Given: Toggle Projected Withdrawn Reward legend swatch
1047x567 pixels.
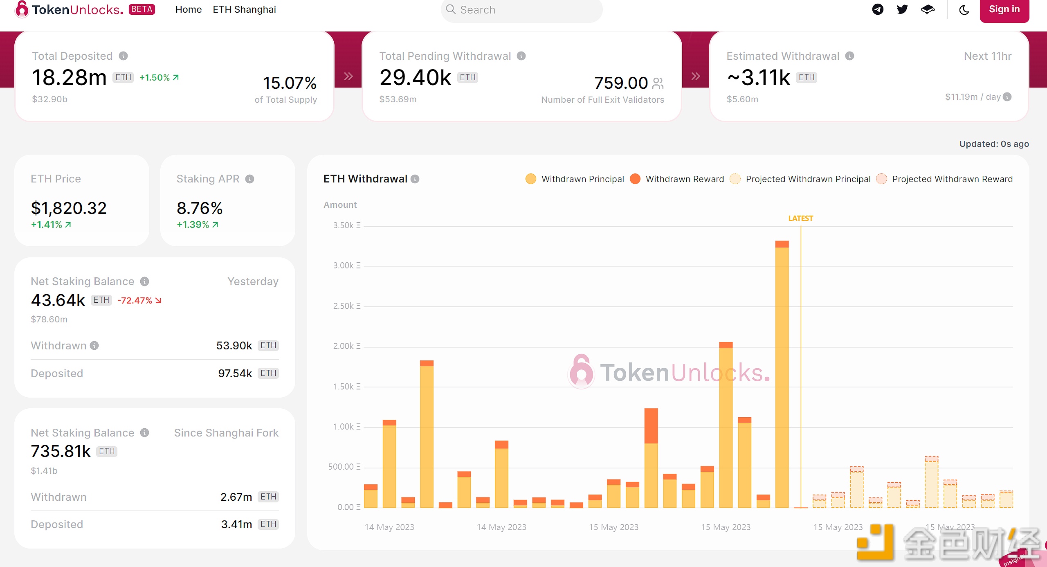Looking at the screenshot, I should (x=881, y=179).
